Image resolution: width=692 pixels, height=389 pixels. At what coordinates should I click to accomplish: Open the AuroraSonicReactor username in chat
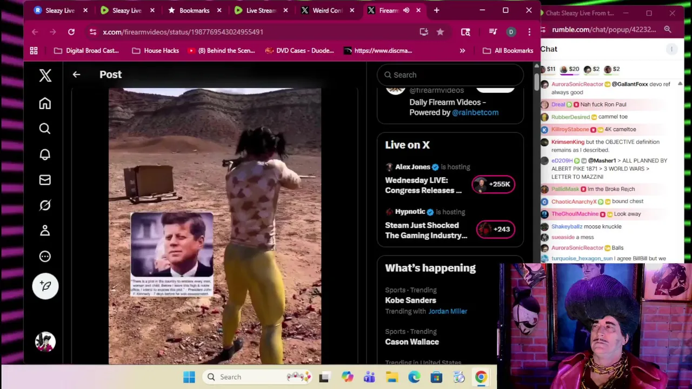point(577,84)
